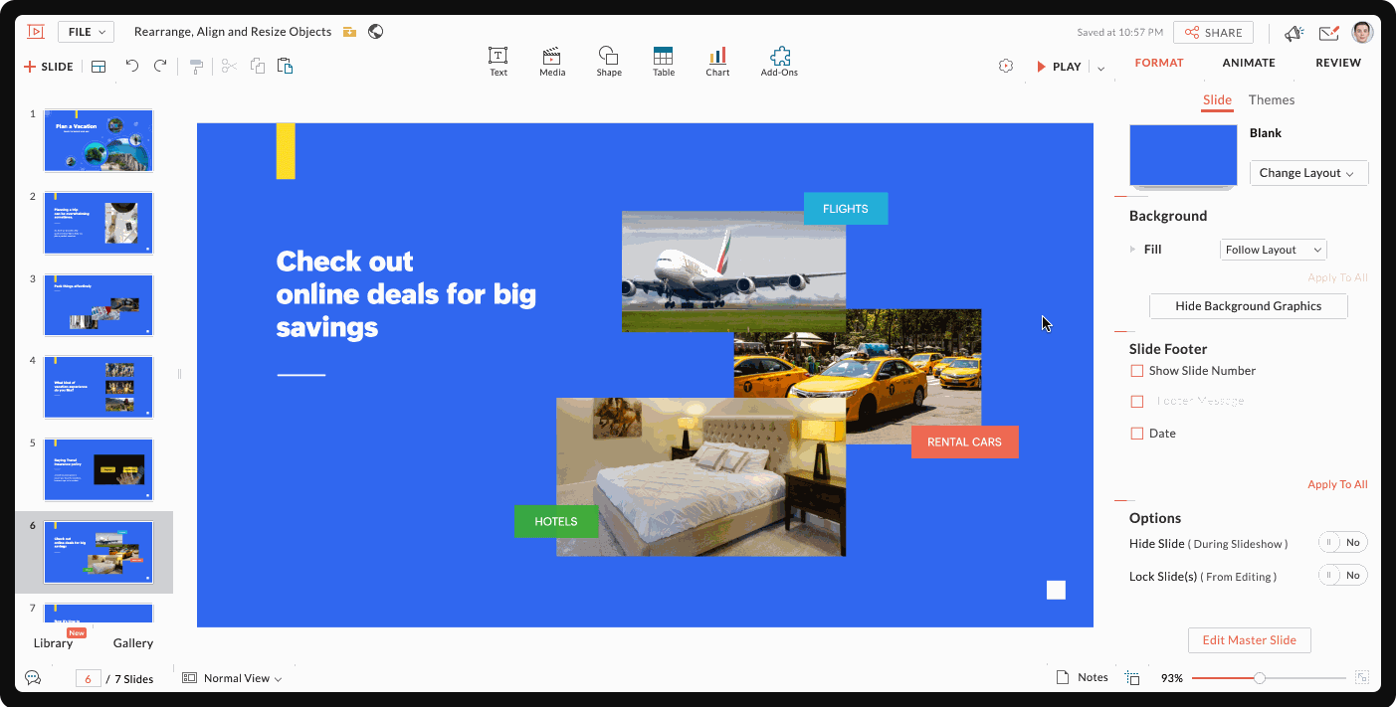Screen dimensions: 1396x707
Task: Select the HOTELS label on slide
Action: pos(556,521)
